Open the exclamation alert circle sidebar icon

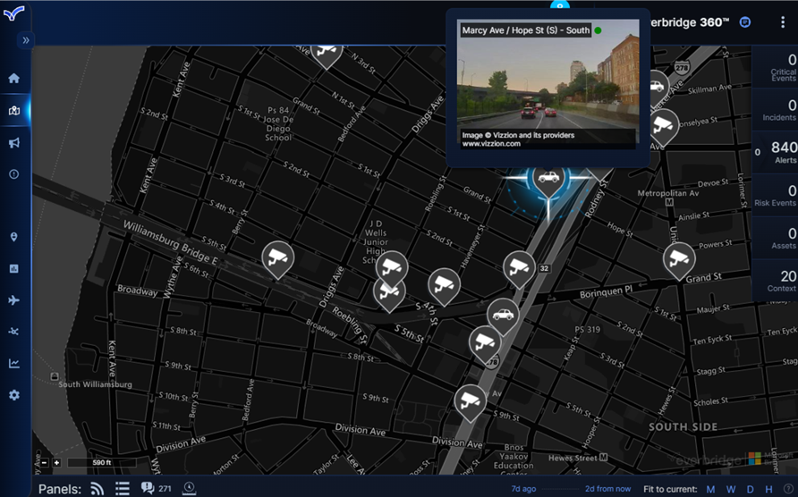13,174
